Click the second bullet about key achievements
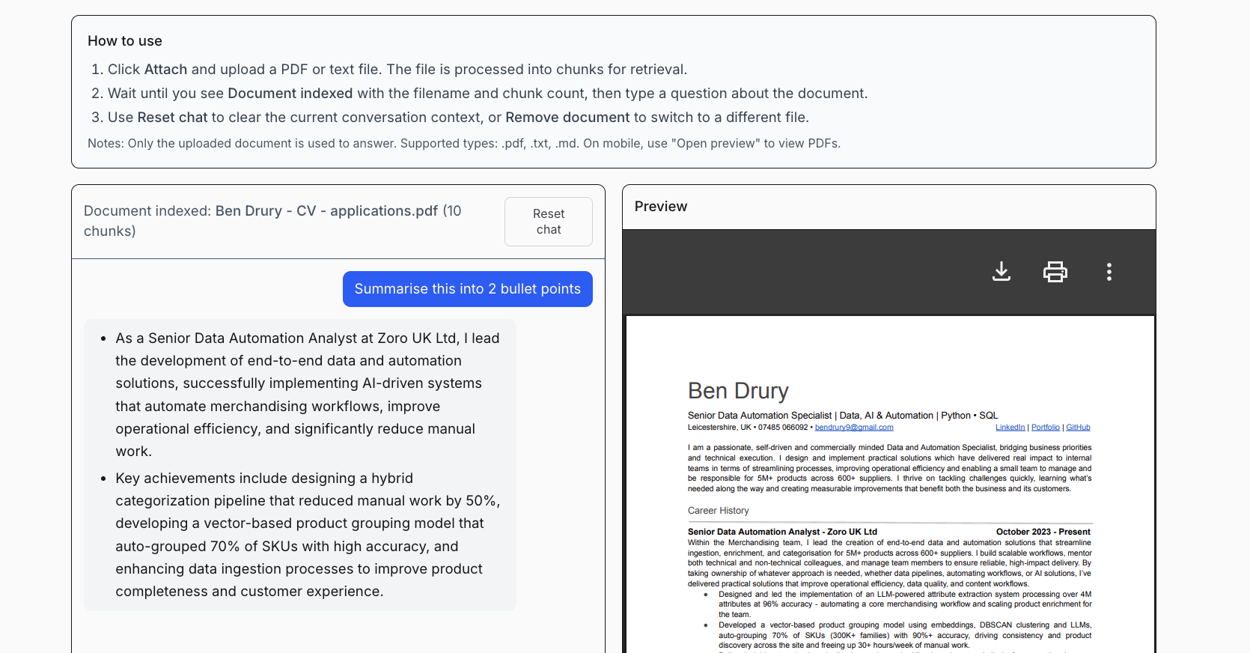 tap(307, 535)
